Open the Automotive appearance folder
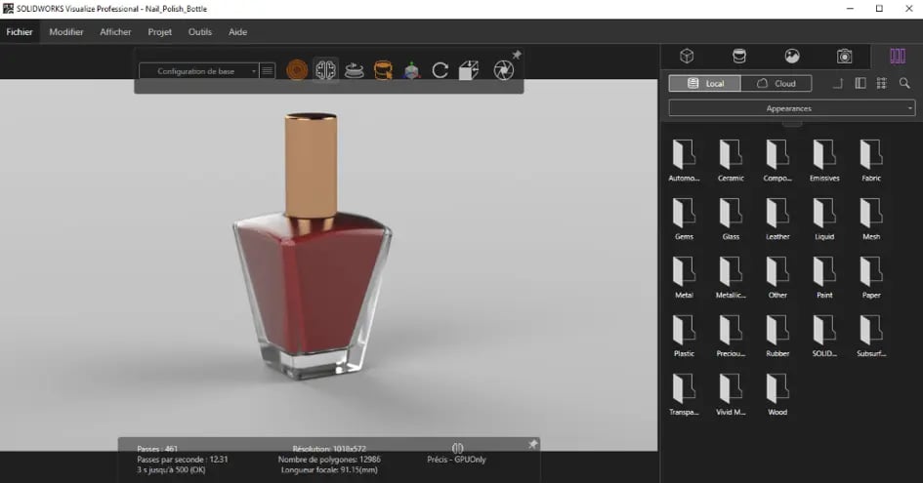923x483 pixels. [684, 160]
